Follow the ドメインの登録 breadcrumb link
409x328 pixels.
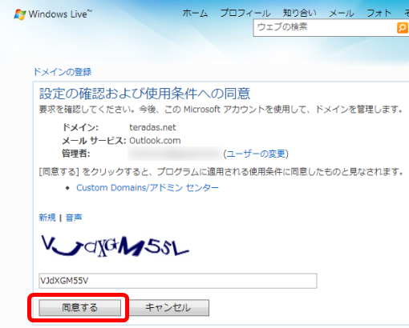point(63,72)
